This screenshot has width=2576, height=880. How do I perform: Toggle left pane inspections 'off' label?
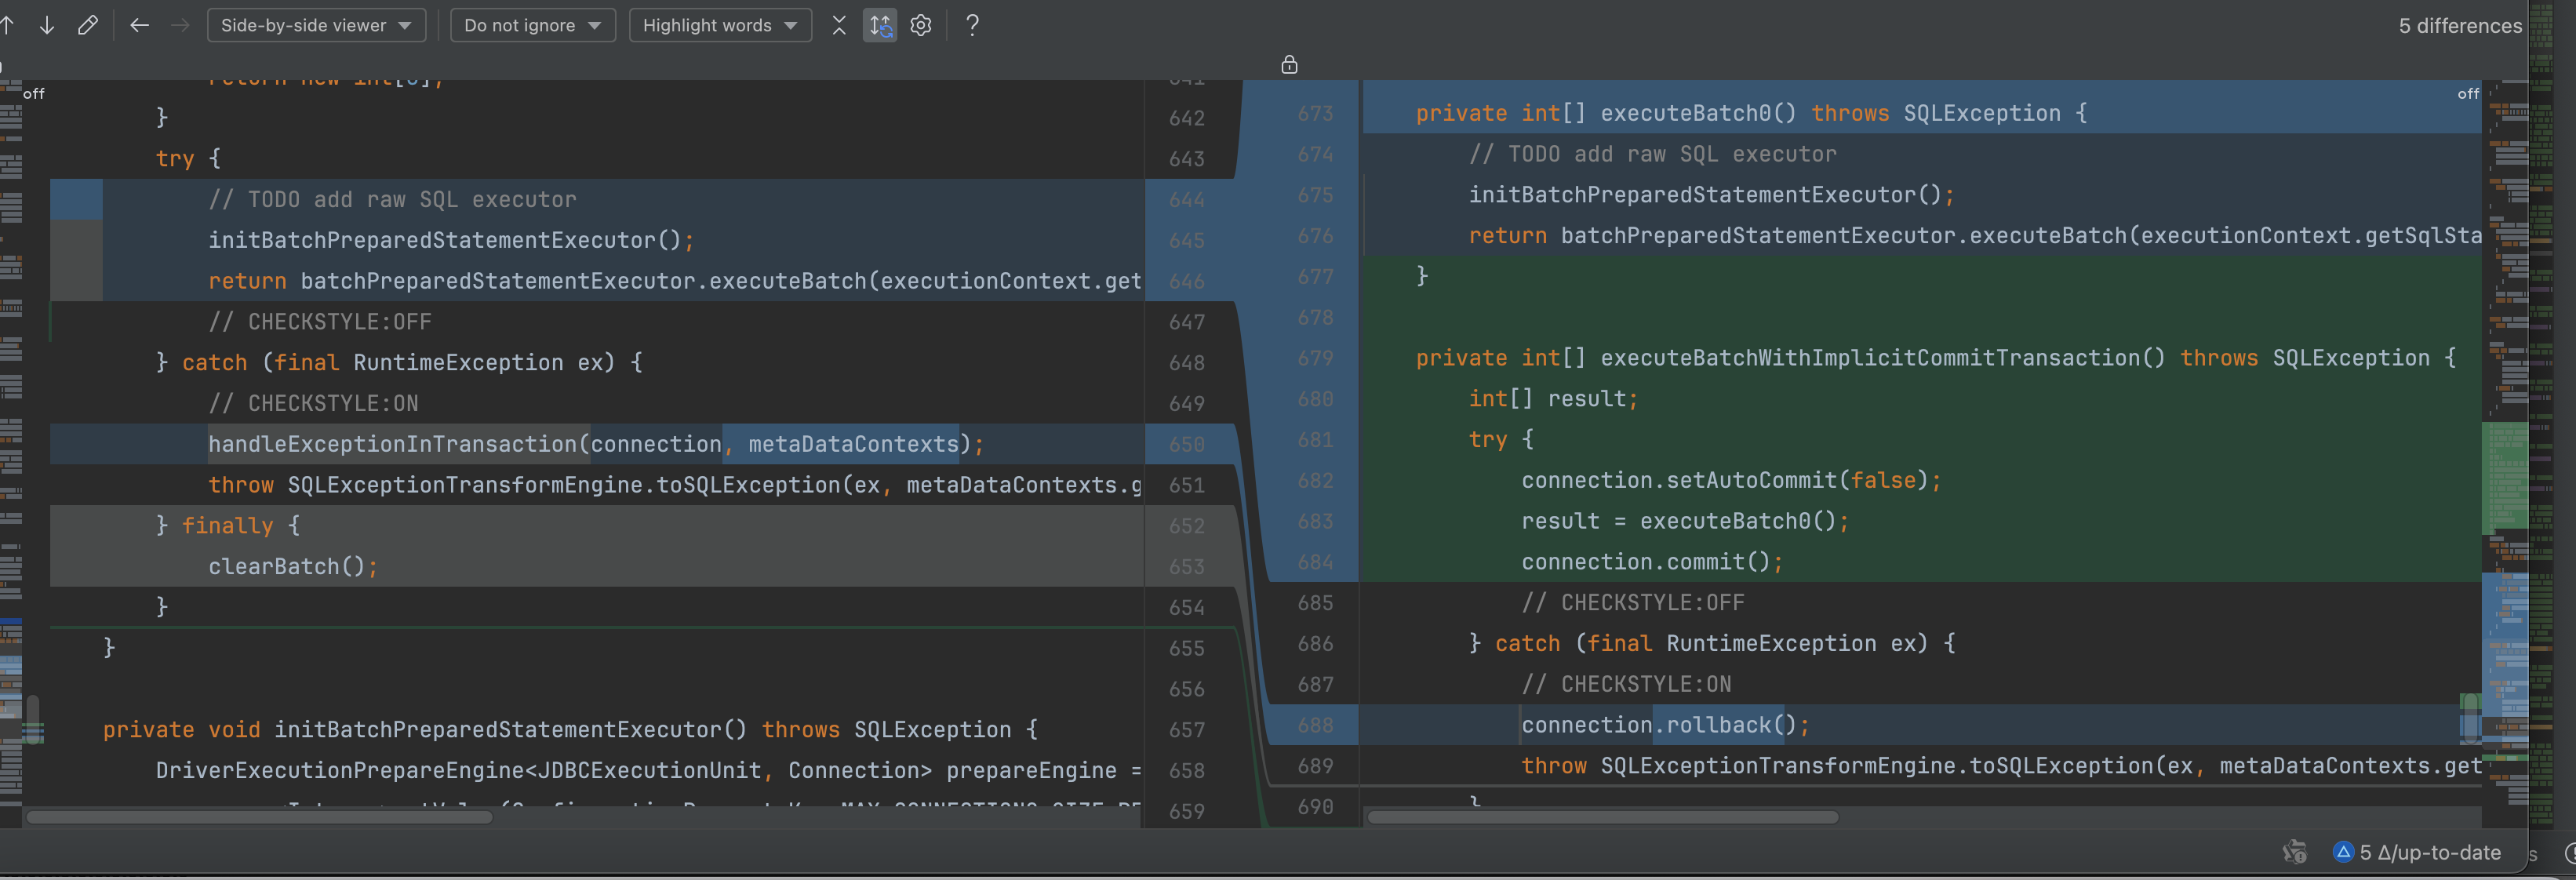click(33, 94)
